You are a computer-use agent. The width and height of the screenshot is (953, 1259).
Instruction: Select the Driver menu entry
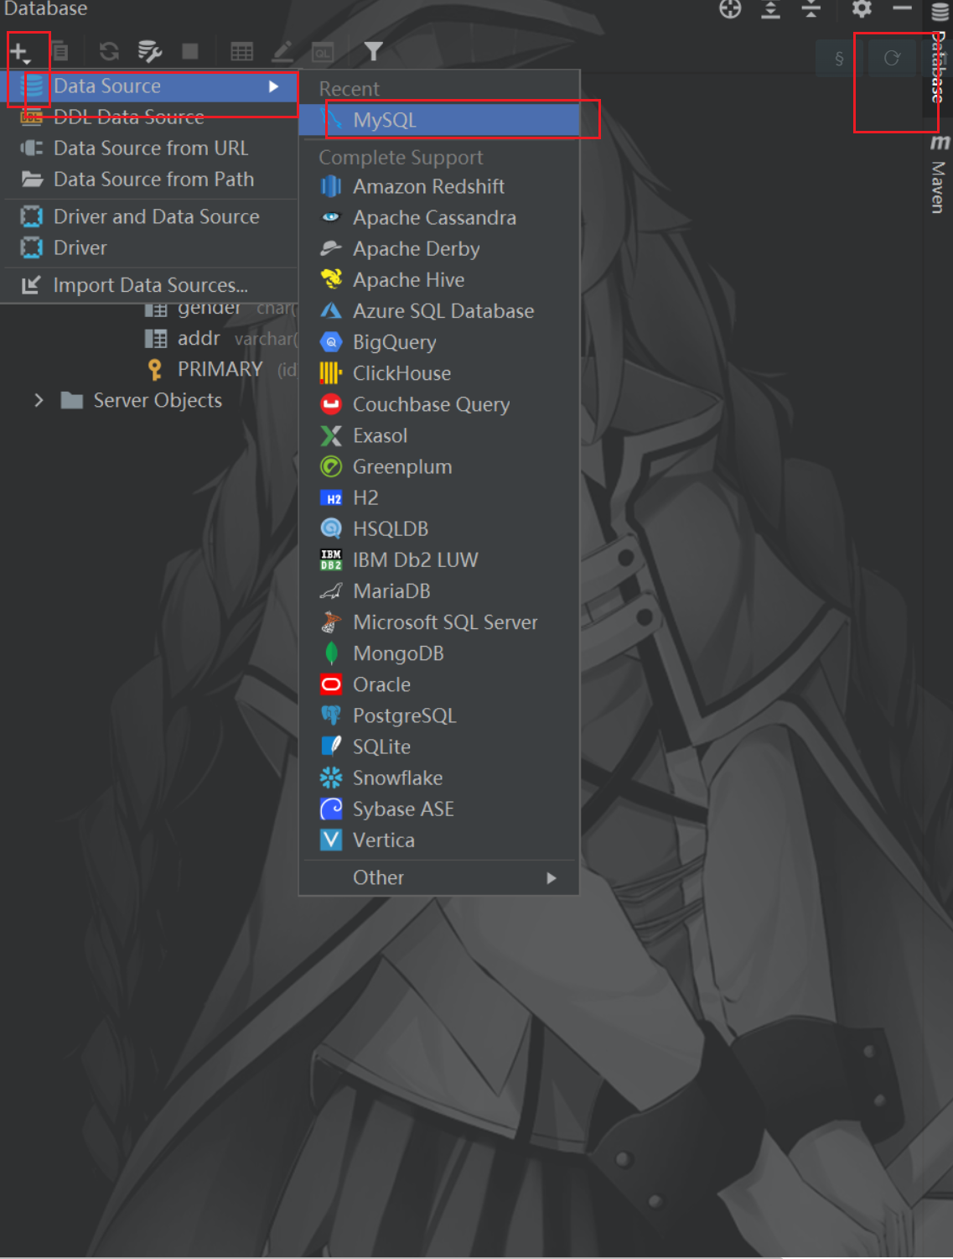coord(151,248)
